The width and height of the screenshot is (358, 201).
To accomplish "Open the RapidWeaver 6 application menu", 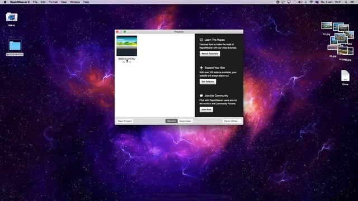I will point(20,2).
